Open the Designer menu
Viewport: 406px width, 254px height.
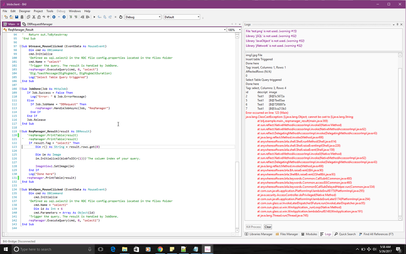tap(25, 11)
